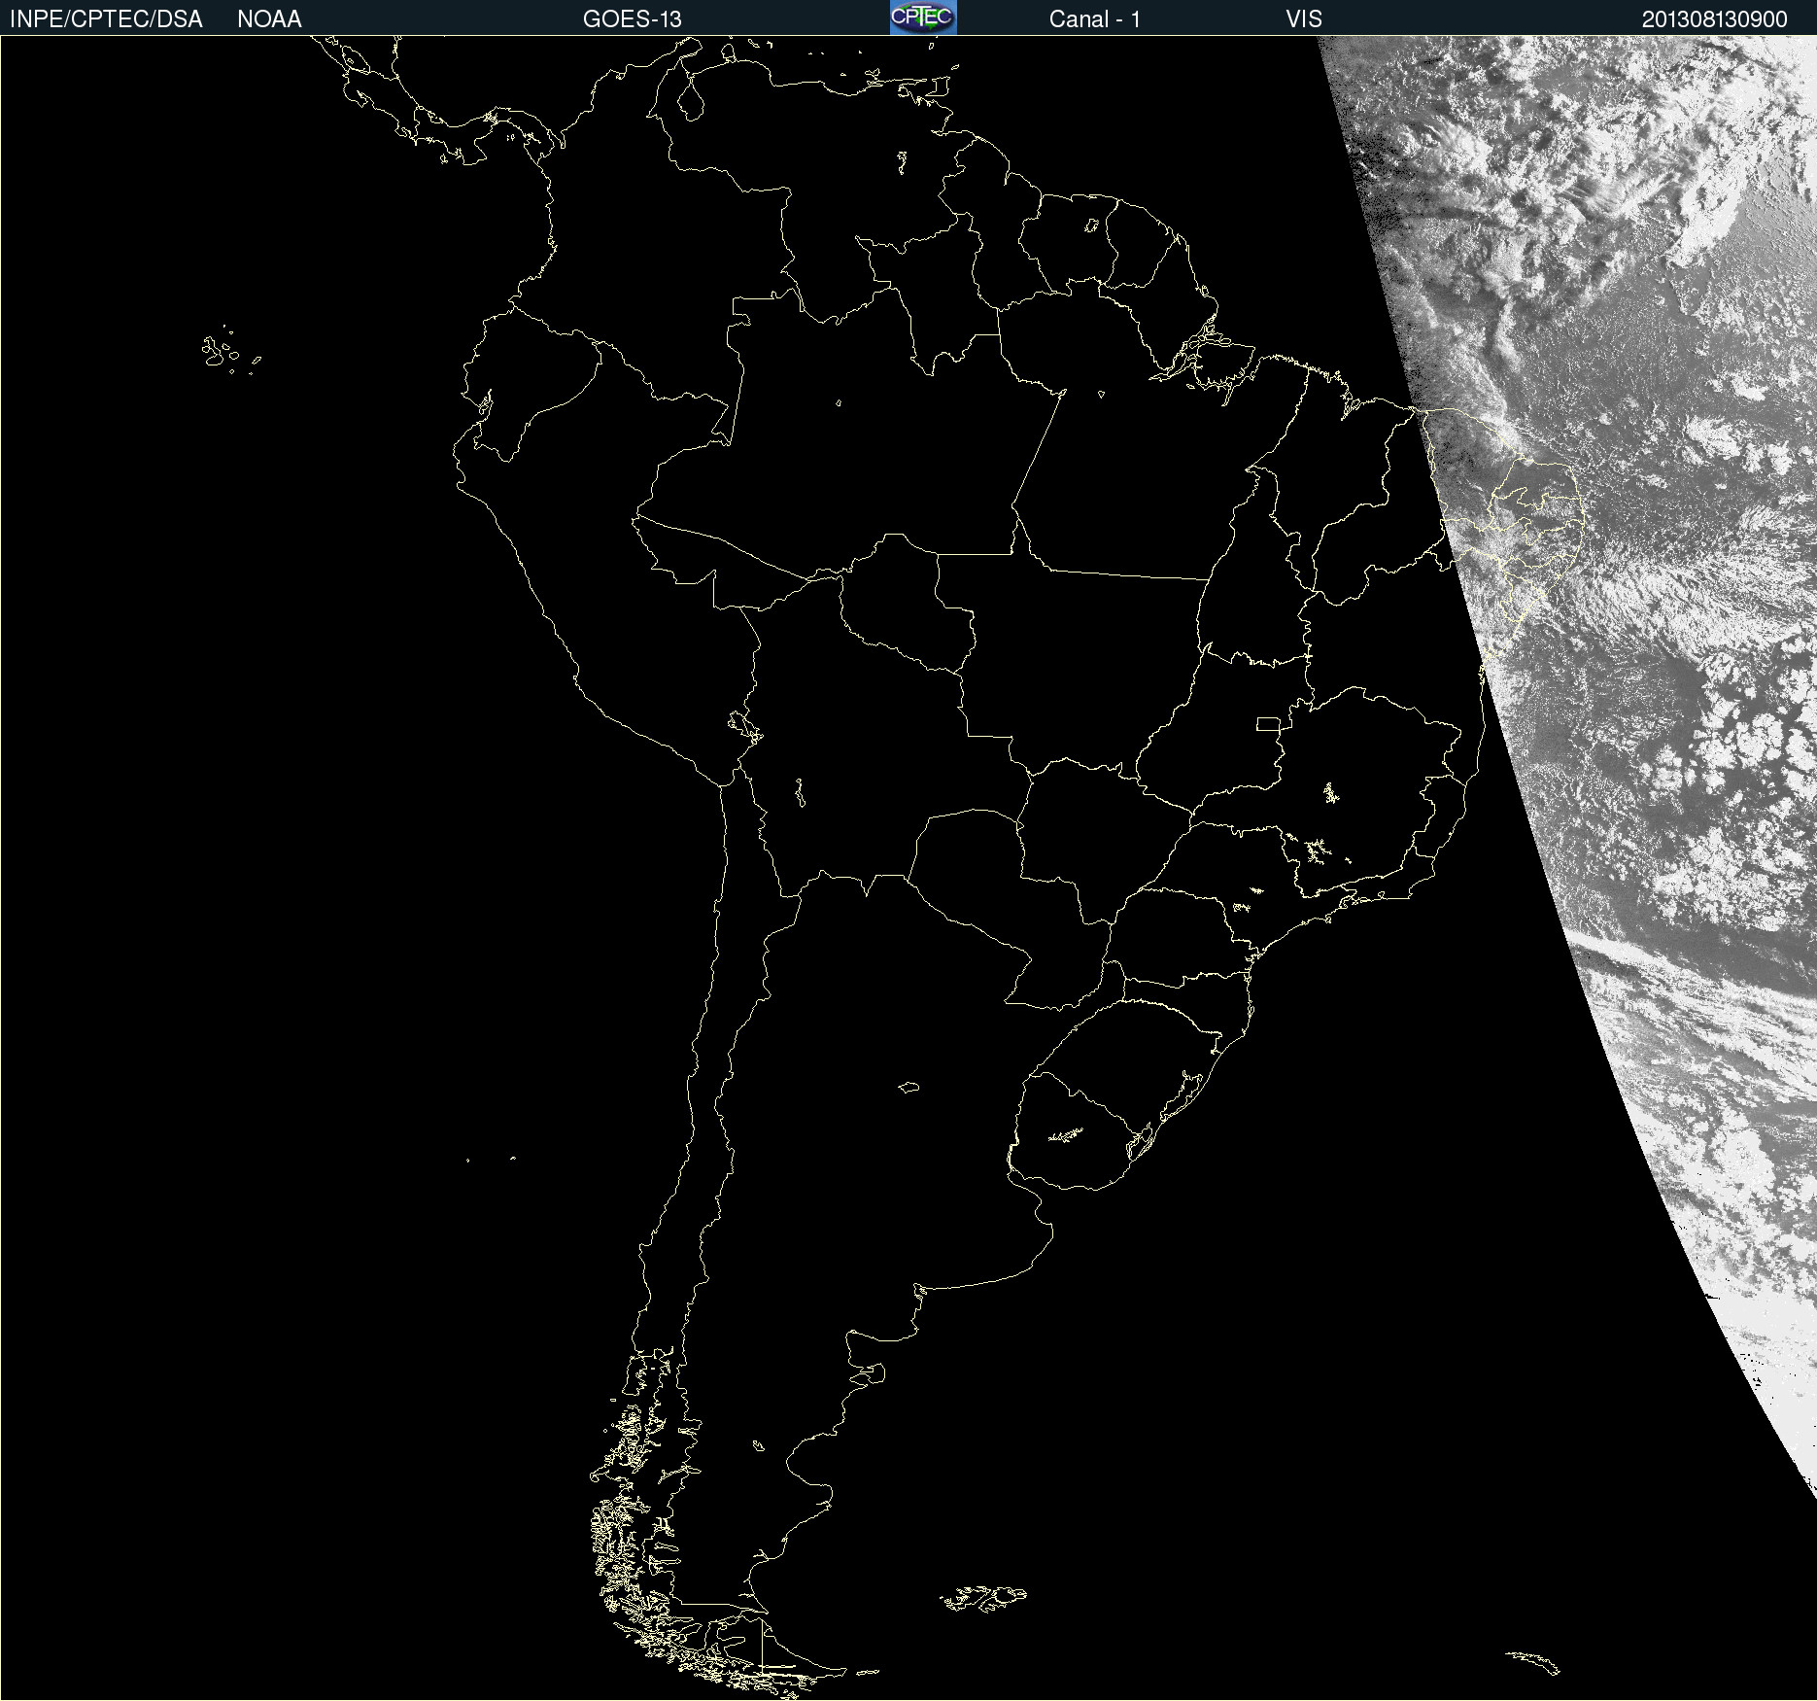Image resolution: width=1817 pixels, height=1701 pixels.
Task: Click the Marajó Island at Amazon mouth
Action: tap(1222, 362)
